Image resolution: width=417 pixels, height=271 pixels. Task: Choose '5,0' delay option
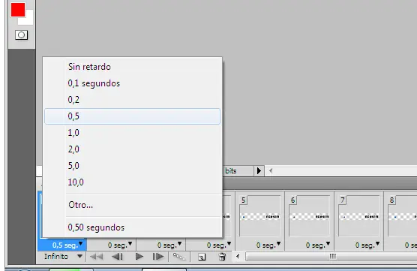(132, 166)
